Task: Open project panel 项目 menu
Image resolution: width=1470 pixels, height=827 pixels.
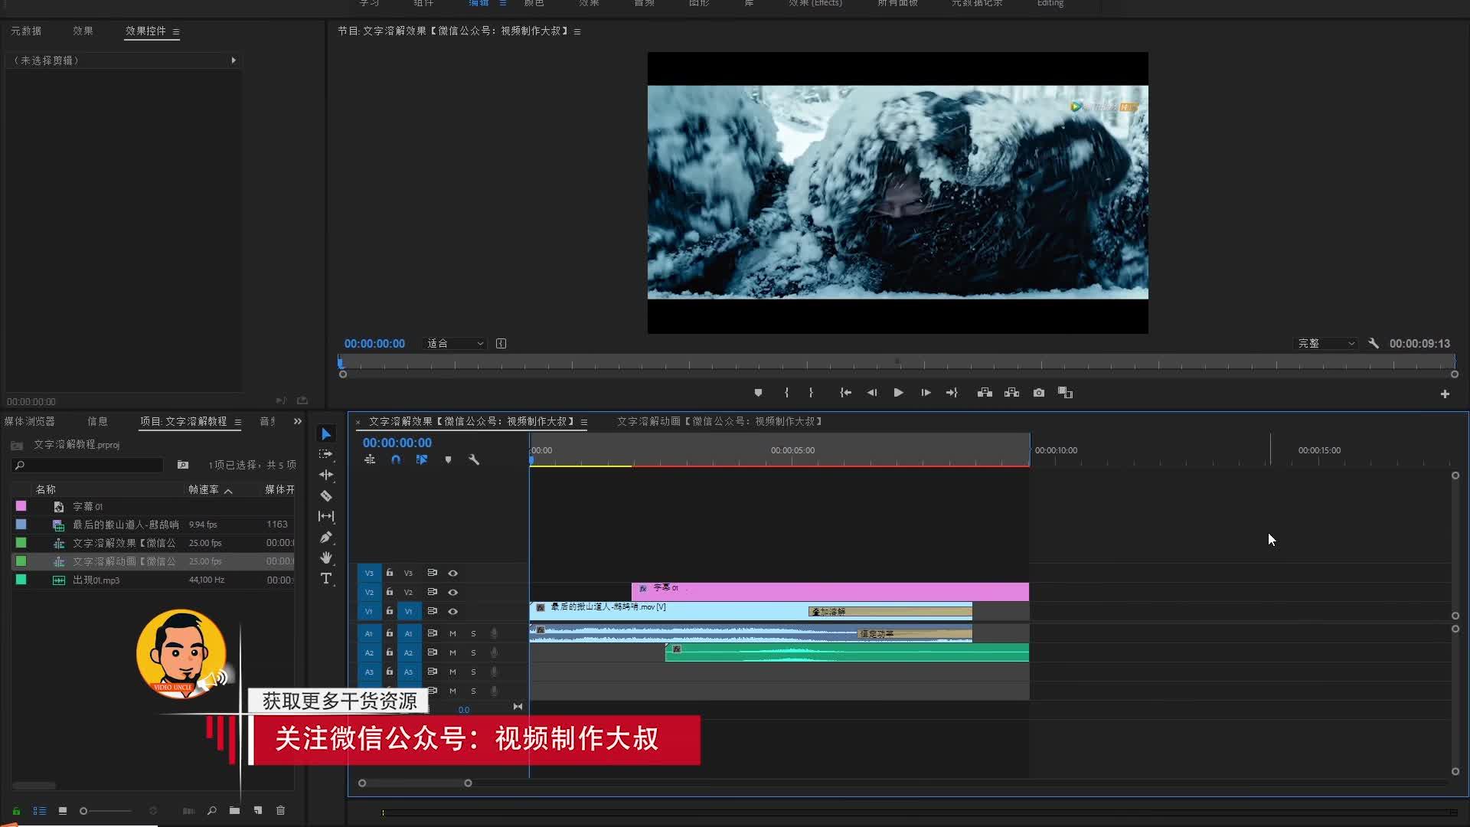Action: (x=238, y=422)
